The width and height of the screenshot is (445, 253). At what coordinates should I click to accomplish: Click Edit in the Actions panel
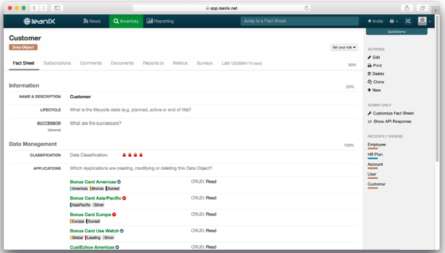(374, 57)
